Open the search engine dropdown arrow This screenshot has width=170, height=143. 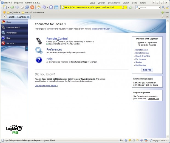[159, 7]
